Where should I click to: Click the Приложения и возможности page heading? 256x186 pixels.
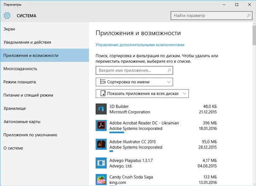(x=138, y=33)
